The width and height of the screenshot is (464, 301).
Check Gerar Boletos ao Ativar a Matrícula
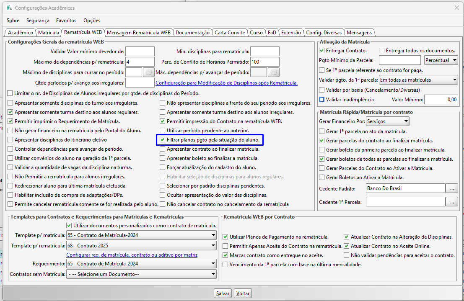321,178
